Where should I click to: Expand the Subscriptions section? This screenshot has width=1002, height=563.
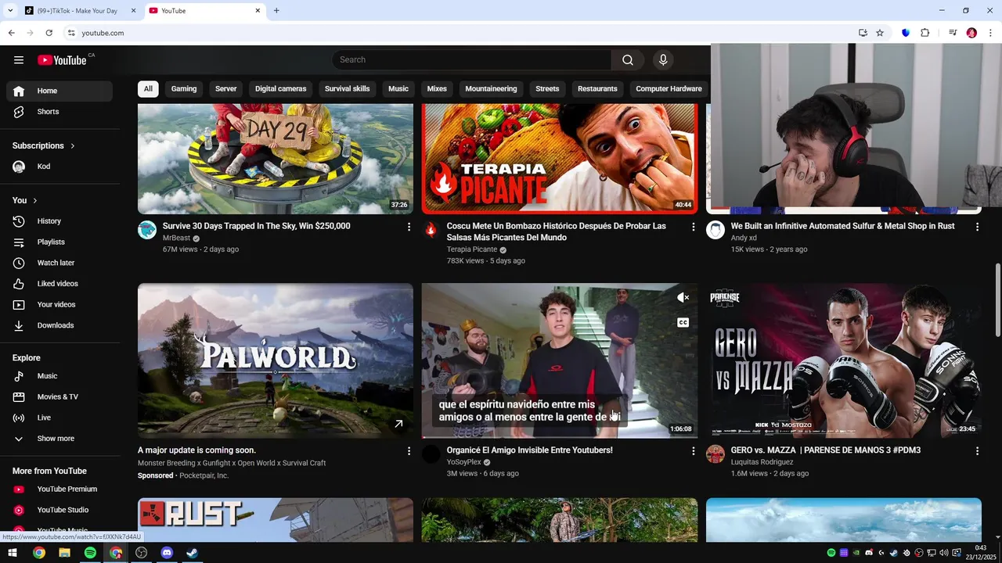pos(44,145)
